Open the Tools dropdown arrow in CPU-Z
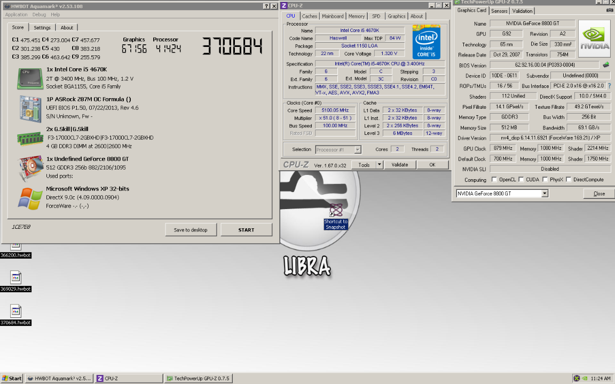615x384 pixels. click(379, 165)
